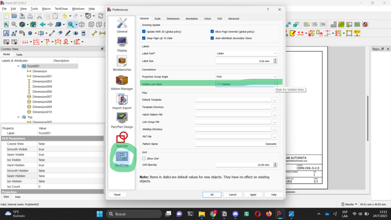
Task: Uncheck Keep Page Up To Date
Action: pos(144,38)
